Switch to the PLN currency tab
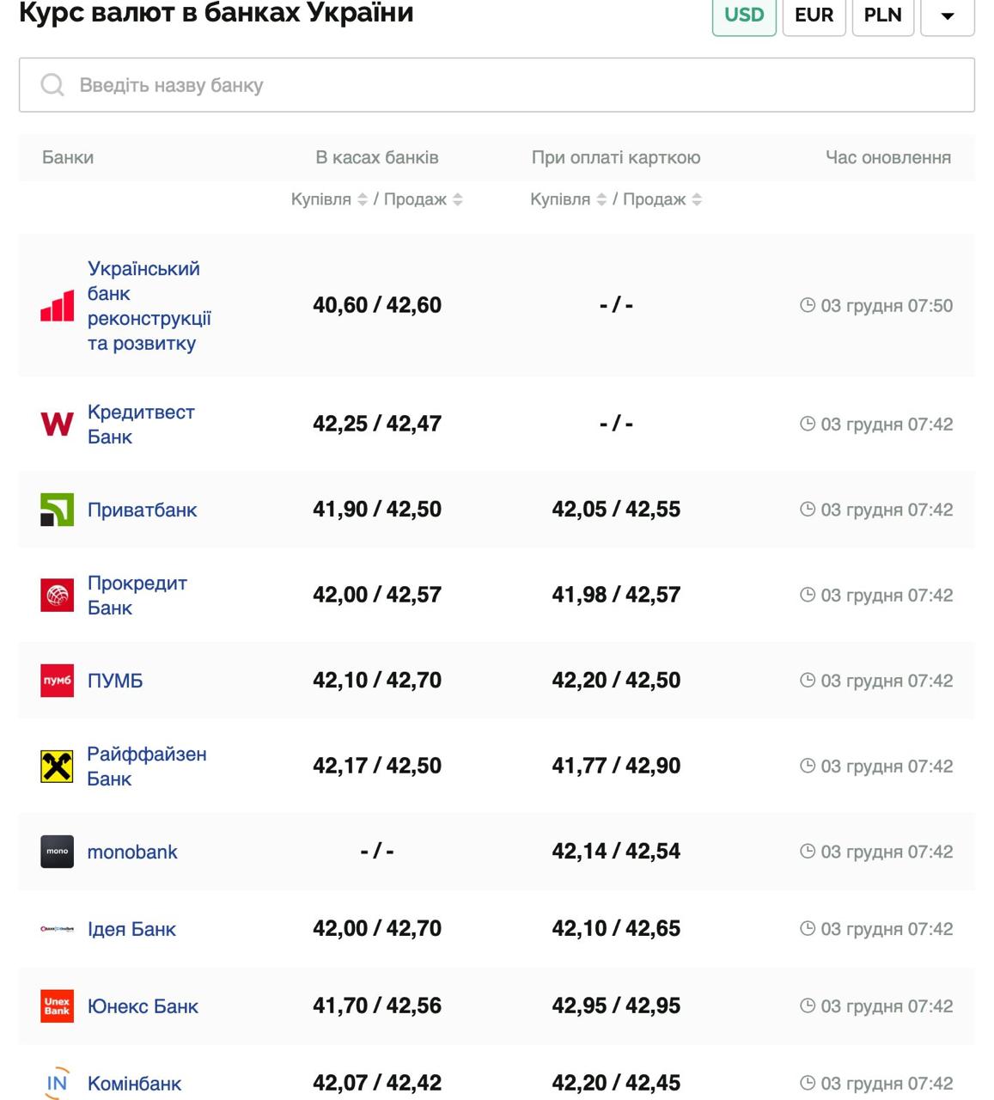 (x=882, y=15)
